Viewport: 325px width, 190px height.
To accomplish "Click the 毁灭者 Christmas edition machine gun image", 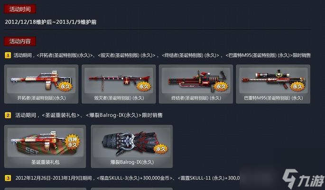I will click(119, 80).
